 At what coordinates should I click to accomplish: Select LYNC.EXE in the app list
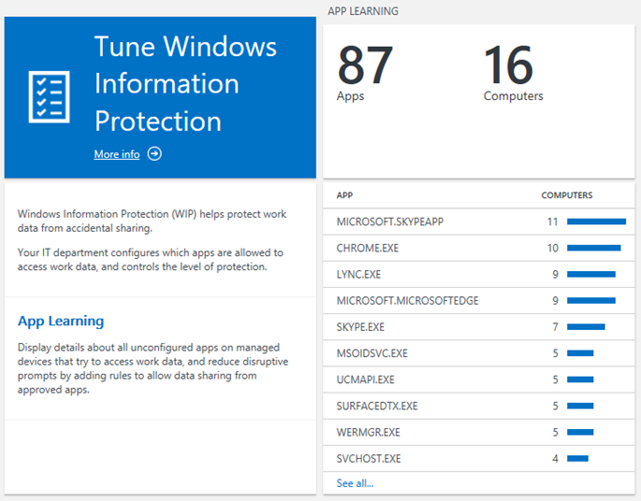358,274
